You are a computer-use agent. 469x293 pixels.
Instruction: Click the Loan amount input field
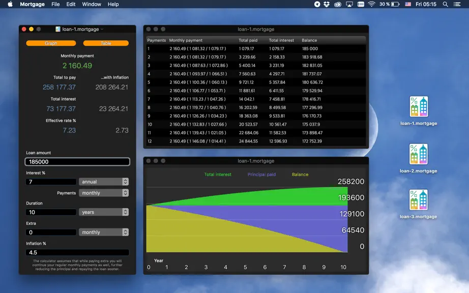77,162
